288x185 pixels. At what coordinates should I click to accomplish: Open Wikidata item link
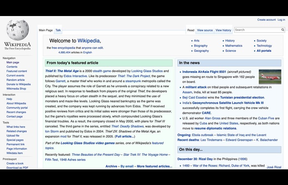tap(14, 153)
